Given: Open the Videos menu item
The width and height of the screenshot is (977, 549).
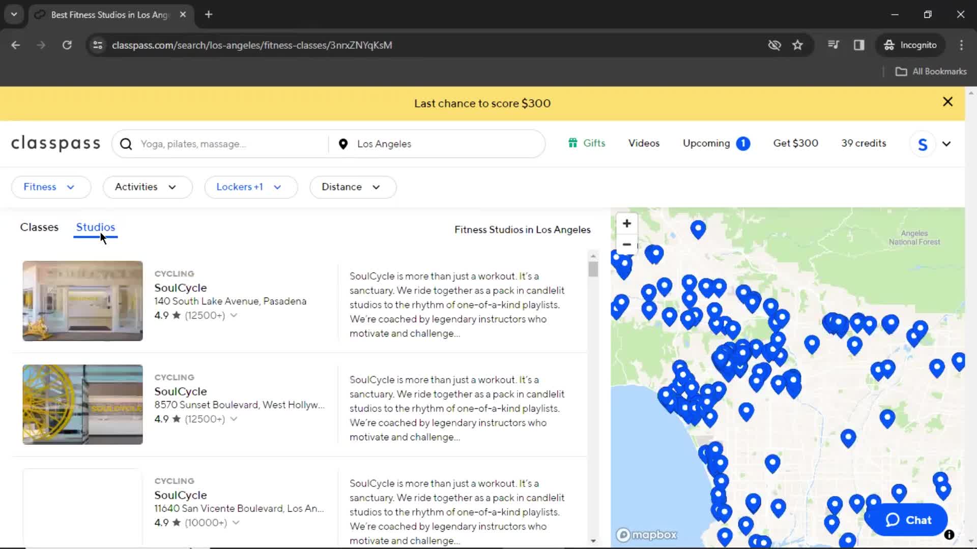Looking at the screenshot, I should 644,143.
